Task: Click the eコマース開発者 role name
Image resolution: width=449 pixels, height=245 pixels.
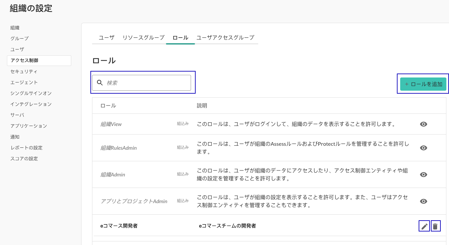Action: [119, 226]
